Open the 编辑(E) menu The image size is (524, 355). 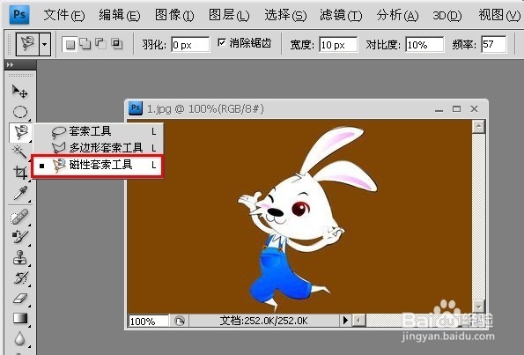[119, 15]
